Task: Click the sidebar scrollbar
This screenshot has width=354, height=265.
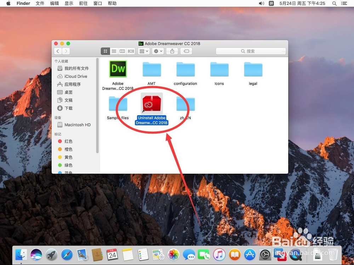Action: tap(97, 106)
